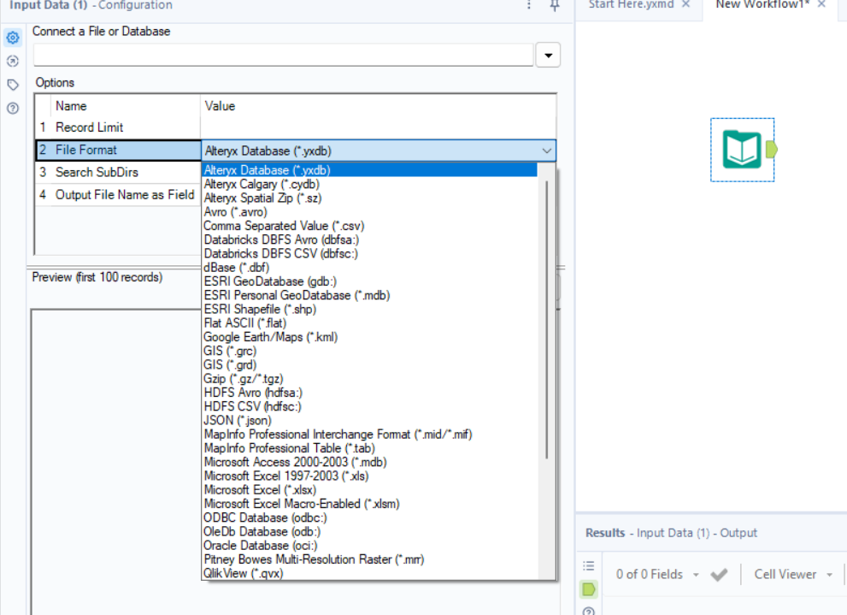
Task: Select the Input Data tool on canvas
Action: (742, 150)
